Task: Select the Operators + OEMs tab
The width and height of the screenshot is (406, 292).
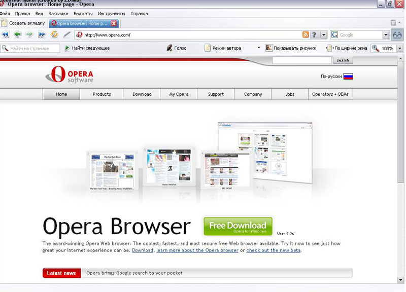Action: (x=330, y=94)
